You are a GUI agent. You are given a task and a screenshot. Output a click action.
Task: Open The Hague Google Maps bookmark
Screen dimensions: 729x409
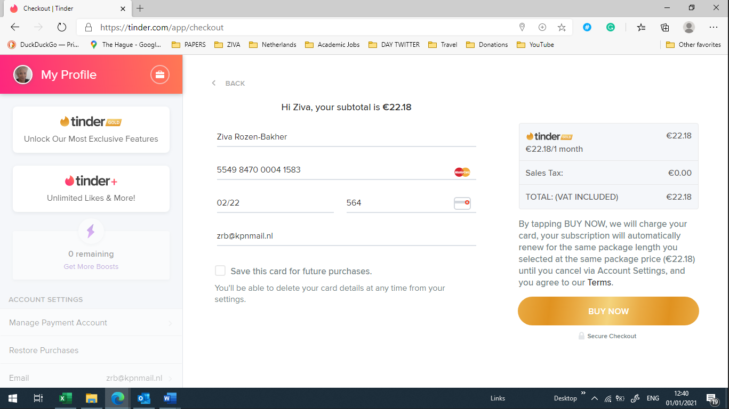click(x=126, y=45)
